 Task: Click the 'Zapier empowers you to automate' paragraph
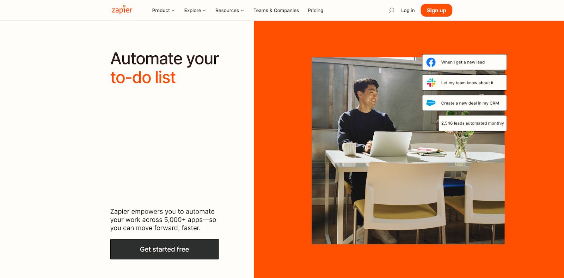[x=163, y=220]
